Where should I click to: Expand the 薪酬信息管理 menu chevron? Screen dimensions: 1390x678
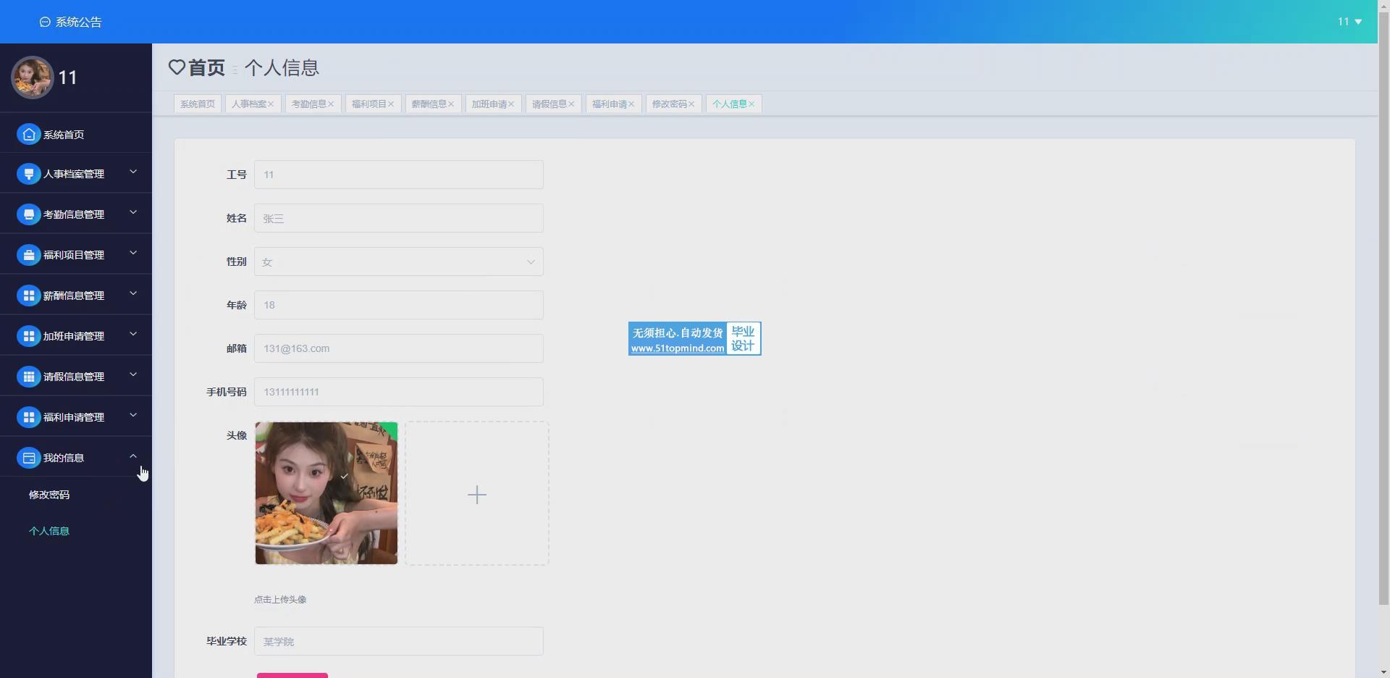pyautogui.click(x=133, y=293)
